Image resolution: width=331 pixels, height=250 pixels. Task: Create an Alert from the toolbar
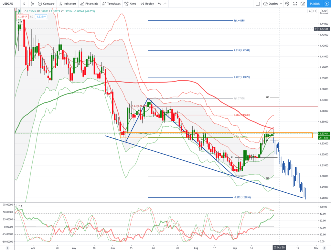(x=131, y=4)
